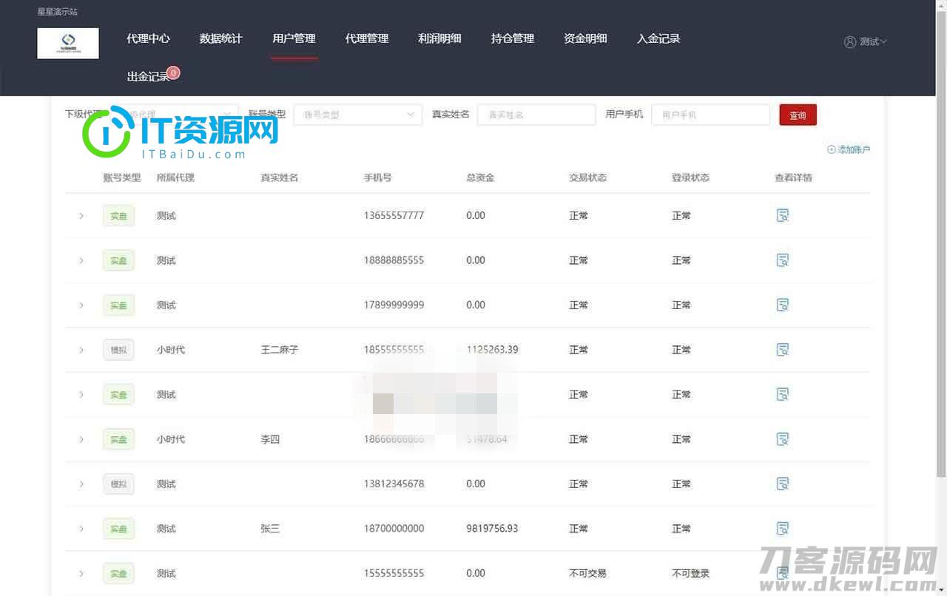947x596 pixels.
Task: Click 查看详情 column header
Action: click(793, 177)
